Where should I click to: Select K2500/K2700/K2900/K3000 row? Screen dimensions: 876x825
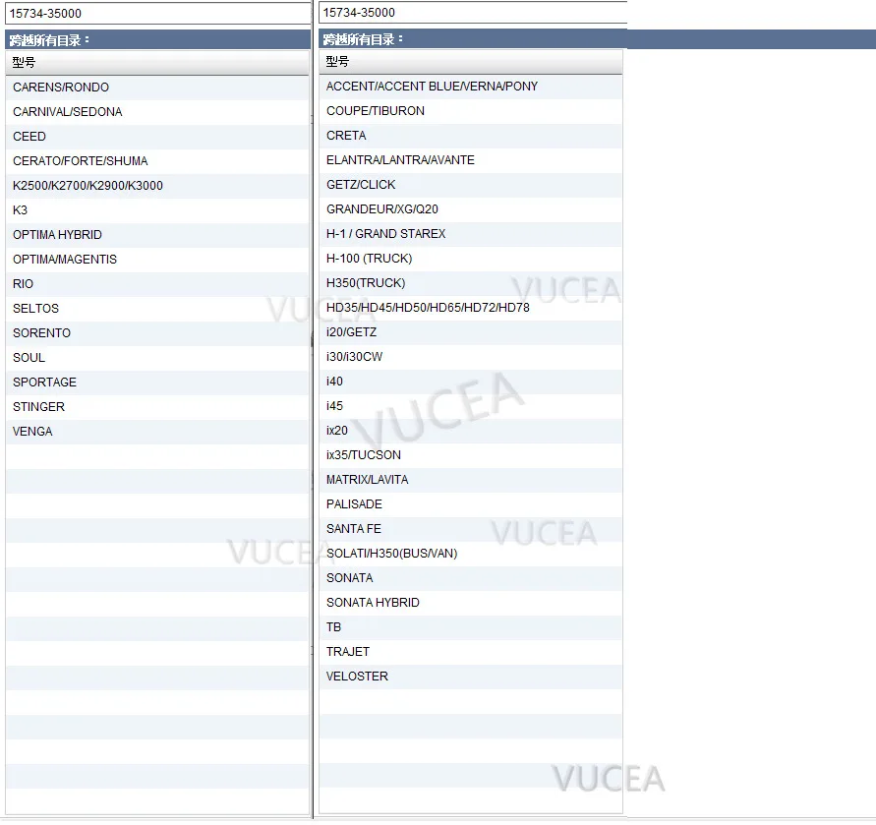pyautogui.click(x=157, y=186)
